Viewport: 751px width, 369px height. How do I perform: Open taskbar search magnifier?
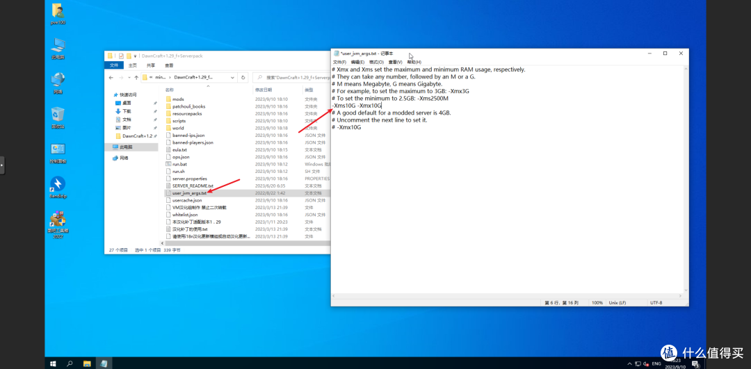(x=70, y=363)
